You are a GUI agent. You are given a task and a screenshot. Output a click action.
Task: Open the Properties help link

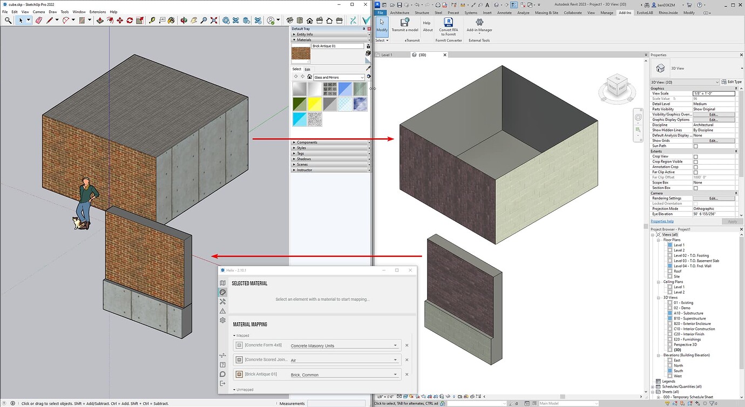[662, 221]
